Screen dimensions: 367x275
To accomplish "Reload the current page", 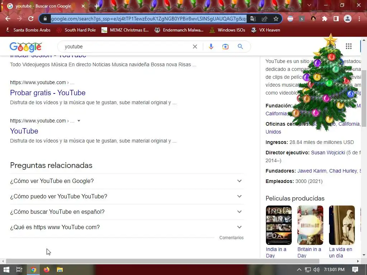I will 31,19.
